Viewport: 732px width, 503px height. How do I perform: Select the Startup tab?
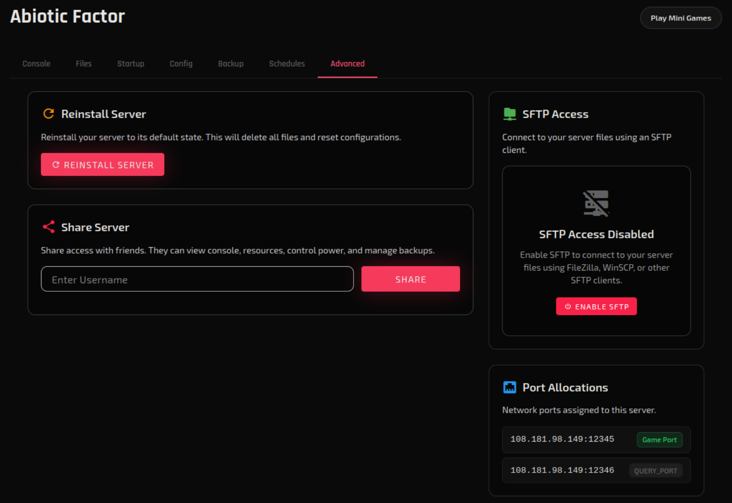tap(130, 64)
